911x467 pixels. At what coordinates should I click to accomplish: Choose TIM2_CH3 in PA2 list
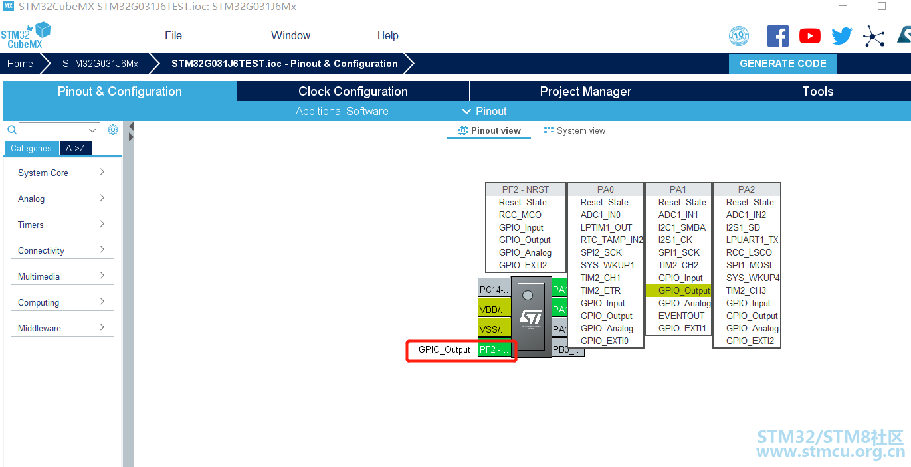pyautogui.click(x=747, y=290)
